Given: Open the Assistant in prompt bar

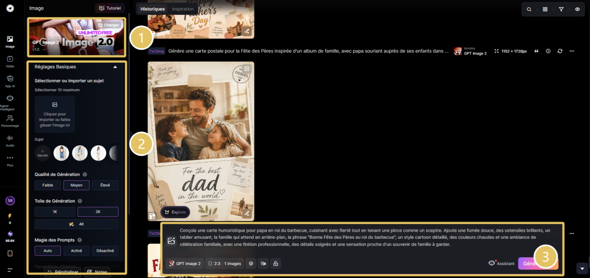Looking at the screenshot, I should tap(501, 263).
